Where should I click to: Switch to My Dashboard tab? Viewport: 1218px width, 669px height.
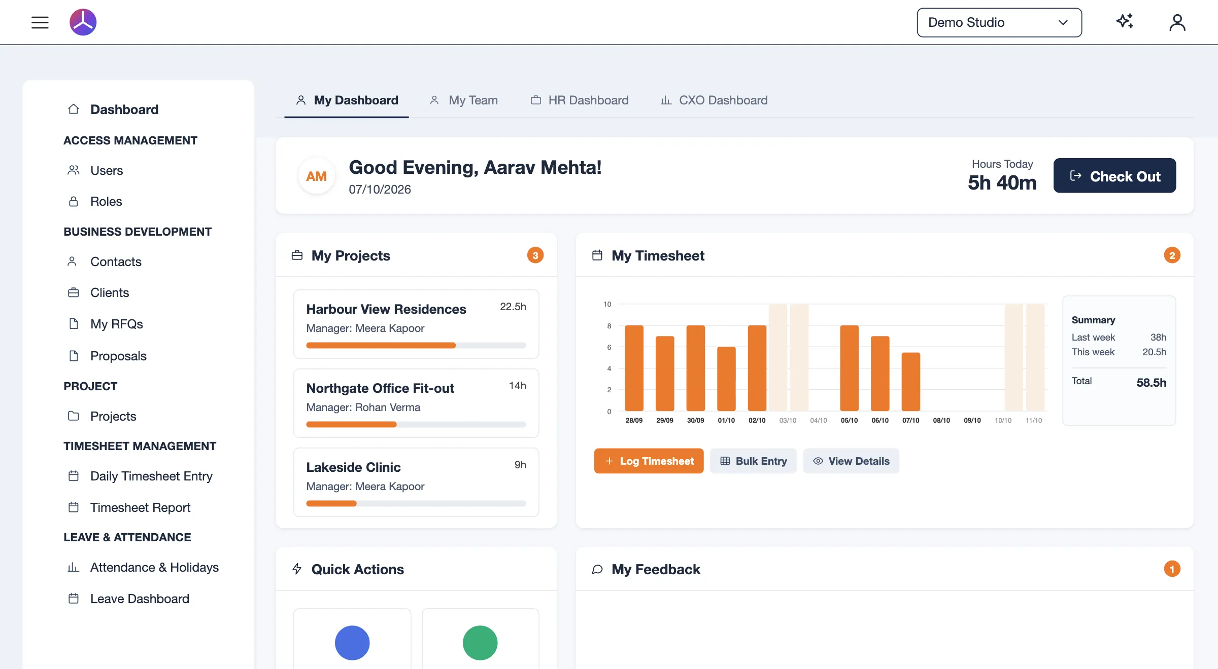347,100
